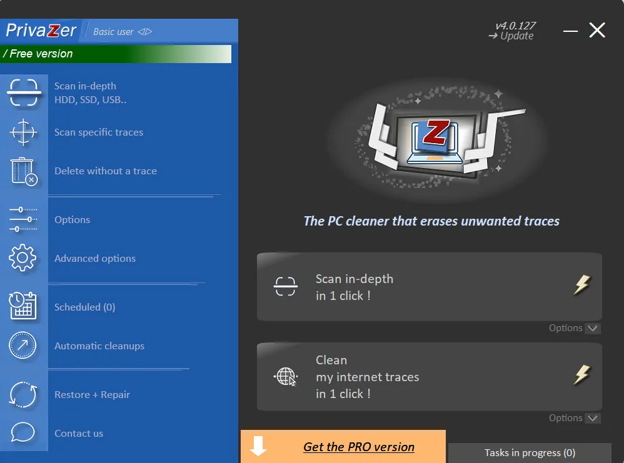
Task: Open the sliders Options icon
Action: (24, 219)
